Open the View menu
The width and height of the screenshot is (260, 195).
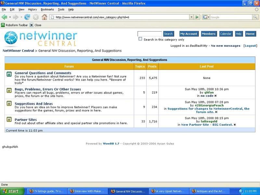21,9
